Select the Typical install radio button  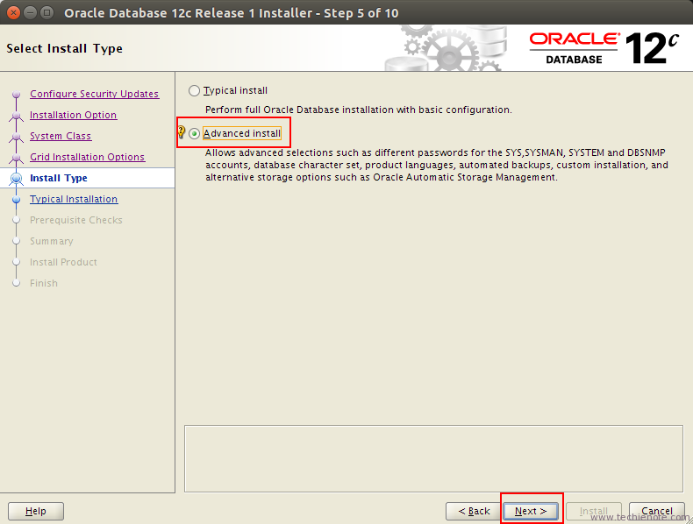194,91
